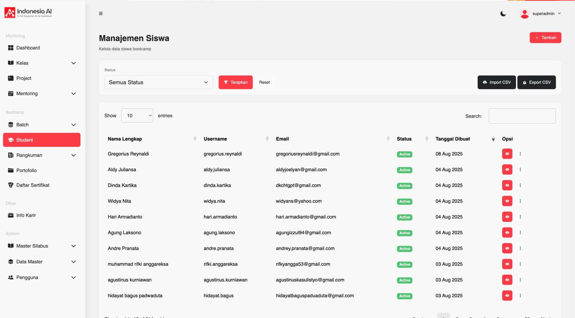Open more options for rifki.anggareksa row
The width and height of the screenshot is (575, 318).
(x=520, y=264)
